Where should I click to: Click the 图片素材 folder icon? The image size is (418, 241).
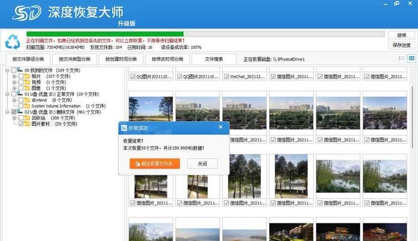click(27, 124)
